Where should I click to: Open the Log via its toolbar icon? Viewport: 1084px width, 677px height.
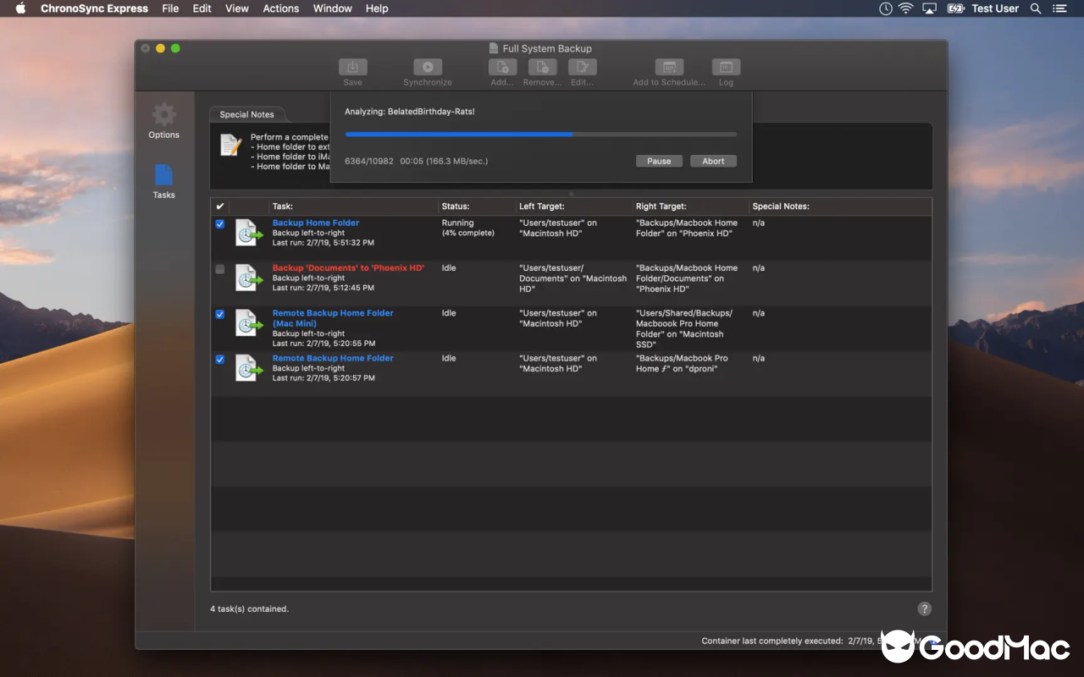726,66
